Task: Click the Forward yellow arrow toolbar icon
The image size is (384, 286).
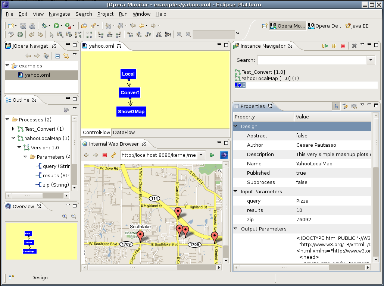Action: (x=153, y=26)
